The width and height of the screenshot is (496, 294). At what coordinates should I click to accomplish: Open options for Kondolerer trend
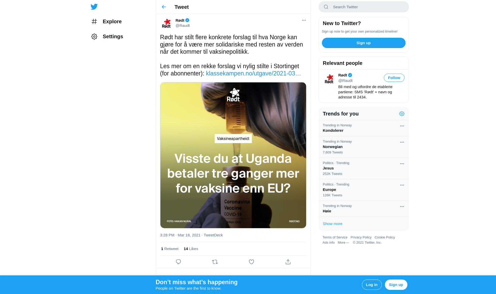(x=402, y=126)
